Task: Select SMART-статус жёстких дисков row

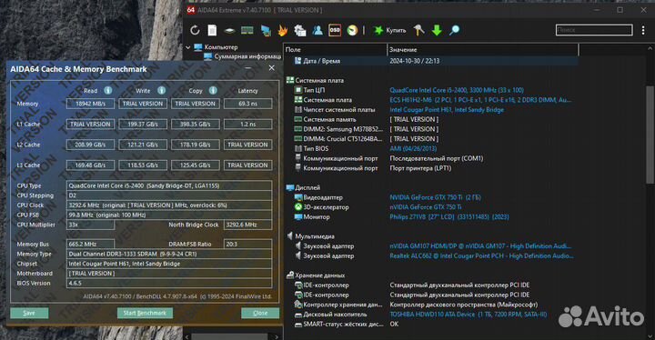Action: pyautogui.click(x=431, y=324)
